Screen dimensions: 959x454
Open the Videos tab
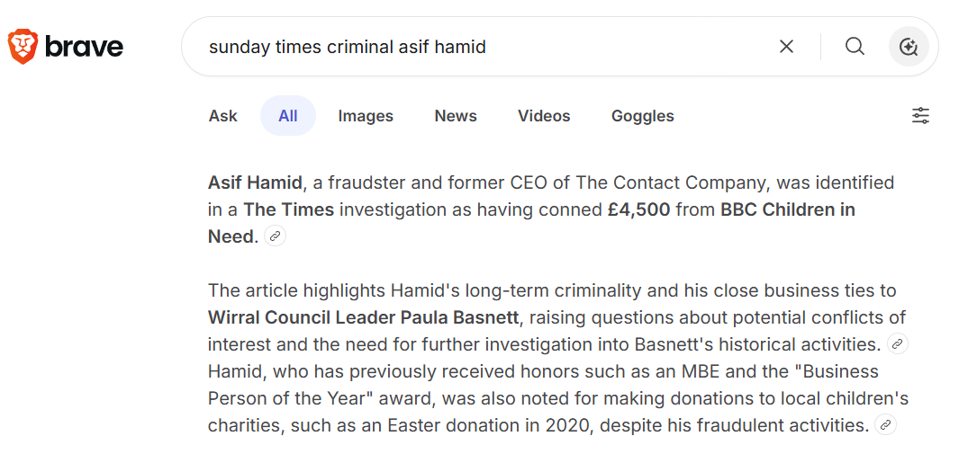(x=544, y=116)
